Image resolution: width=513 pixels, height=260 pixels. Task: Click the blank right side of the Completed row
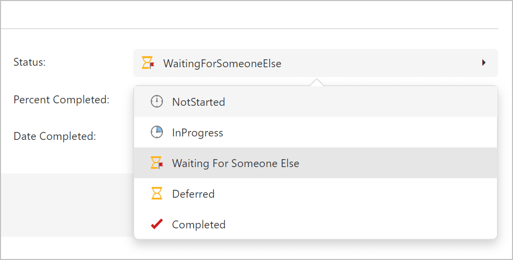coord(396,225)
